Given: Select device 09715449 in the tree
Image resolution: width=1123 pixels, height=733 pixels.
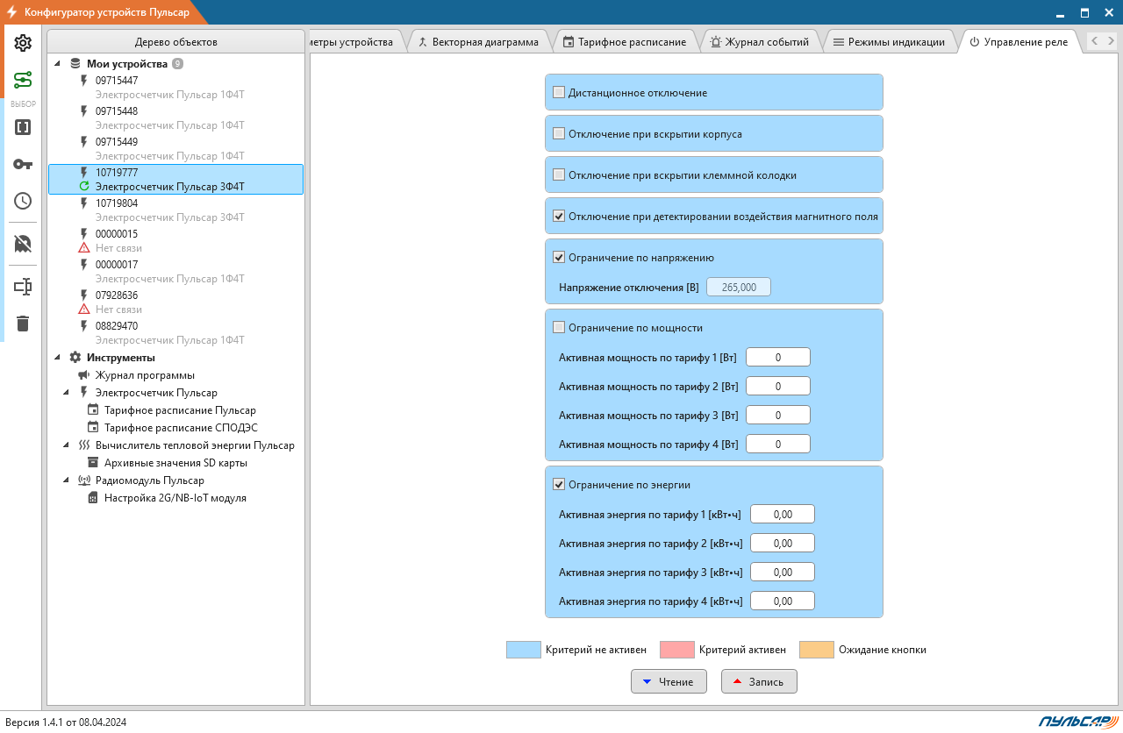Looking at the screenshot, I should pos(175,148).
